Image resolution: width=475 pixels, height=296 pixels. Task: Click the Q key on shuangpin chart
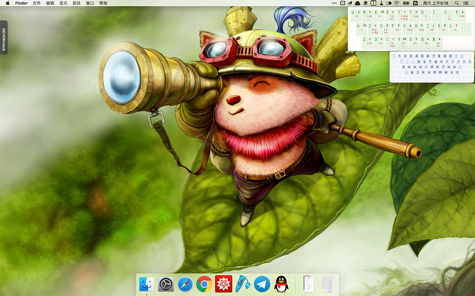click(356, 16)
